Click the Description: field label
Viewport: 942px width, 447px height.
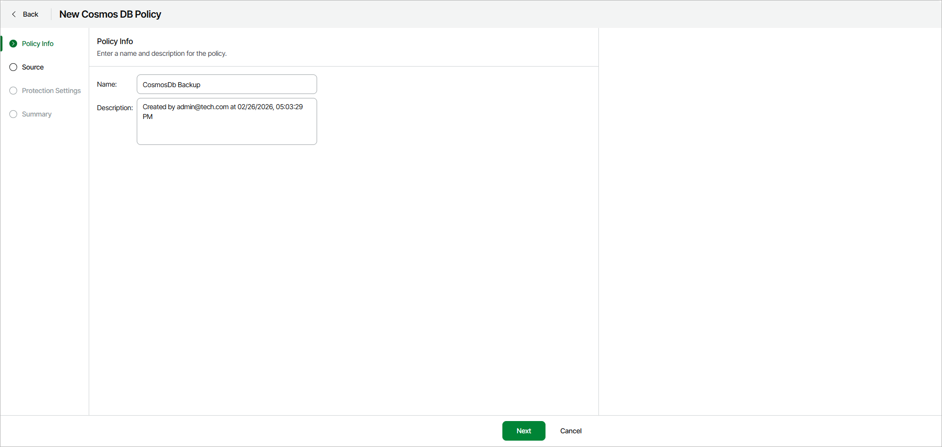115,108
